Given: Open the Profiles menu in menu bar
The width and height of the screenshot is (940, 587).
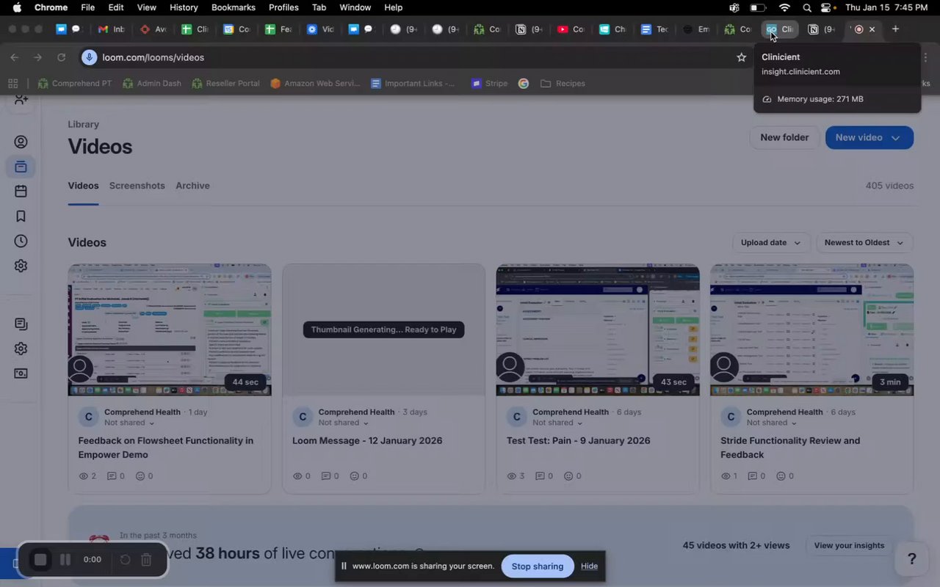Looking at the screenshot, I should [x=283, y=7].
